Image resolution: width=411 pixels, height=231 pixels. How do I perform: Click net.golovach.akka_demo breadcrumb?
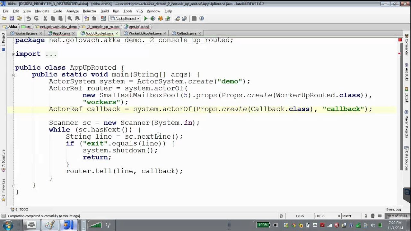coord(56,27)
